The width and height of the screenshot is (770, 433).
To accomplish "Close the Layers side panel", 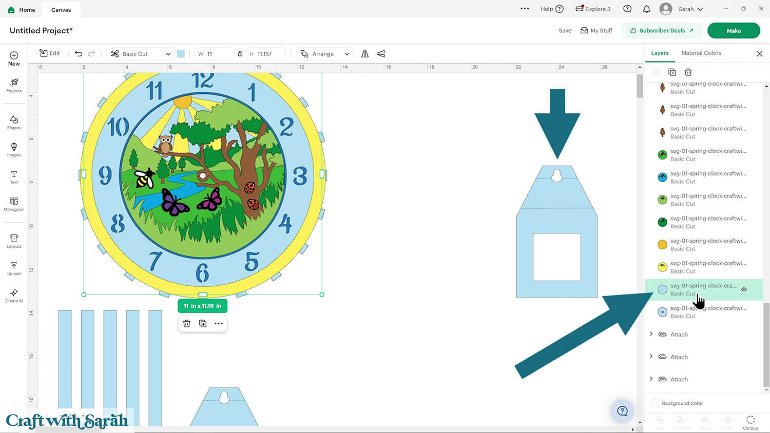I will click(x=760, y=53).
